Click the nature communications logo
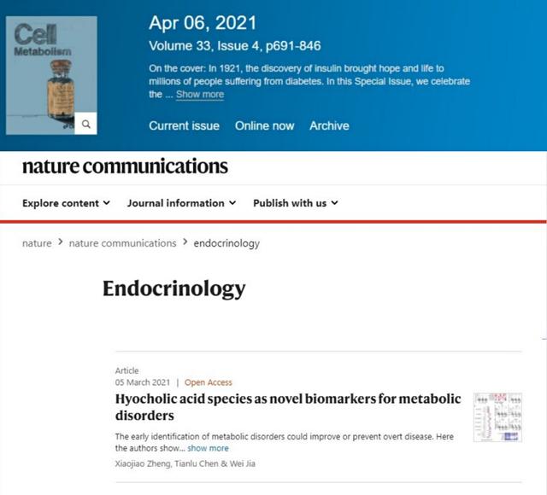Screen dimensions: 547x495 pyautogui.click(x=126, y=166)
